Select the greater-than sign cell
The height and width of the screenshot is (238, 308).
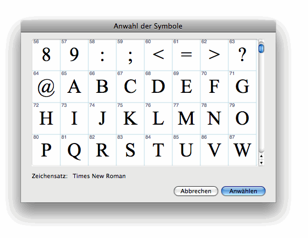(x=214, y=55)
